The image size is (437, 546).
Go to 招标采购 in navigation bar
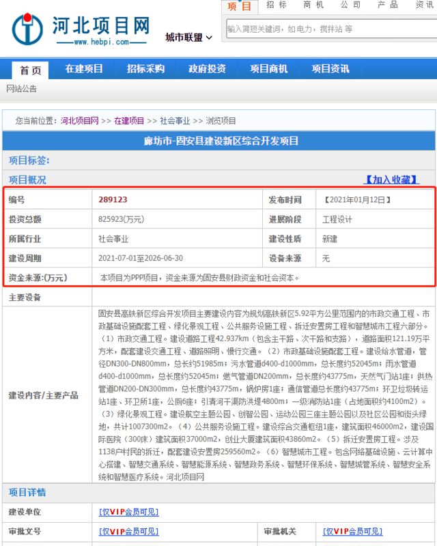click(x=145, y=69)
